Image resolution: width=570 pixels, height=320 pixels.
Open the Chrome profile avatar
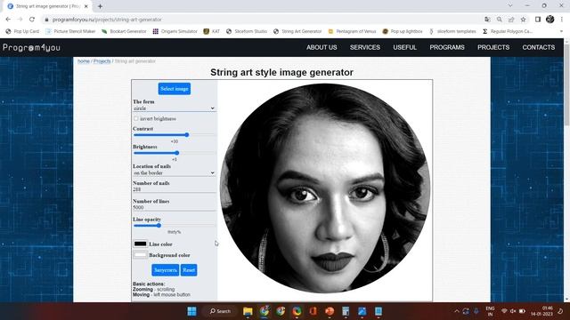550,20
